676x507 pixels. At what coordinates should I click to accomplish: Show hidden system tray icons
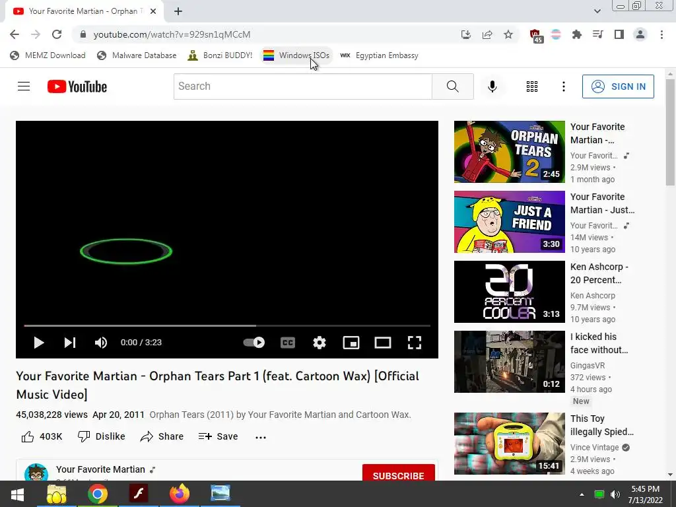pos(582,494)
